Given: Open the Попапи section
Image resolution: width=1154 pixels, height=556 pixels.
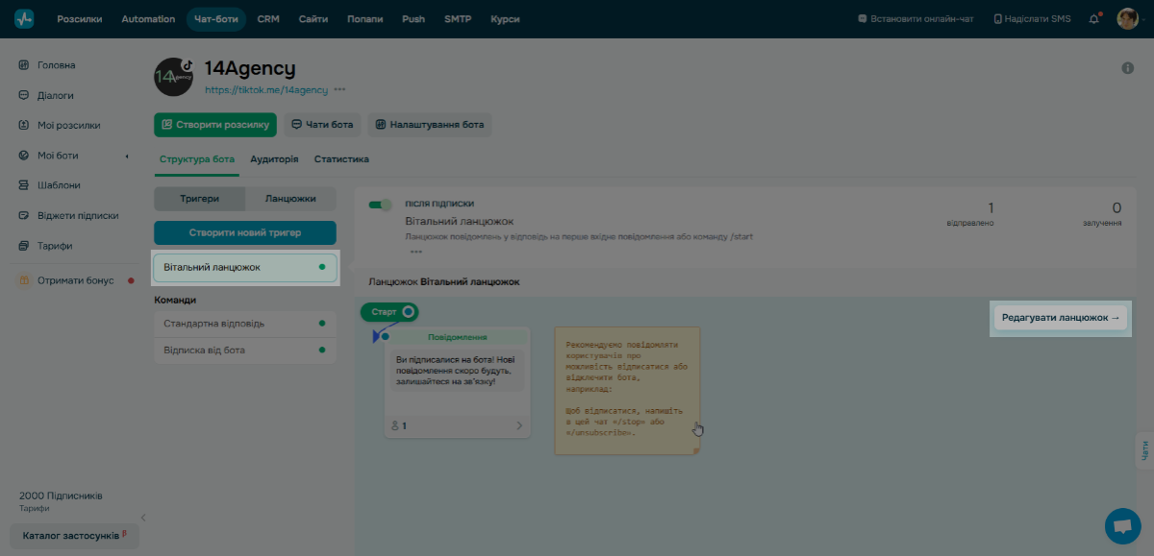Looking at the screenshot, I should pos(365,19).
